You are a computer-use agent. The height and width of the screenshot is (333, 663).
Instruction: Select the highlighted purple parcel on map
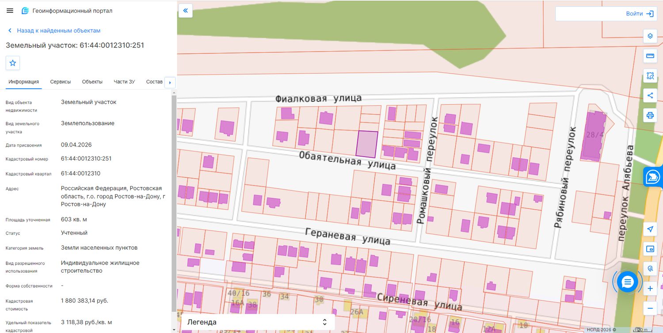click(x=367, y=144)
